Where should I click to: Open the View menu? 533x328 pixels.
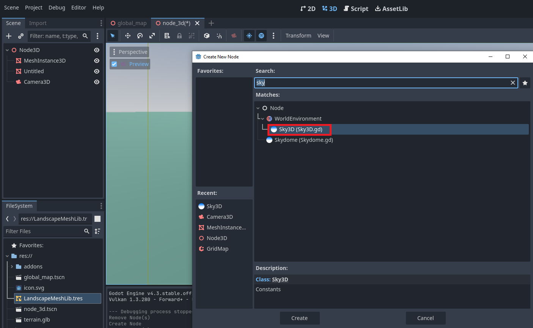pyautogui.click(x=323, y=36)
